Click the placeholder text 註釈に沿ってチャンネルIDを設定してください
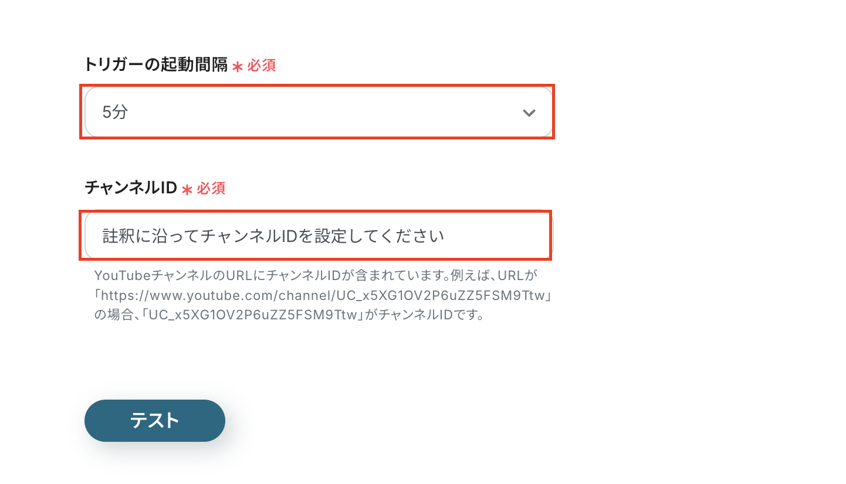Viewport: 846px width, 484px height. 273,236
